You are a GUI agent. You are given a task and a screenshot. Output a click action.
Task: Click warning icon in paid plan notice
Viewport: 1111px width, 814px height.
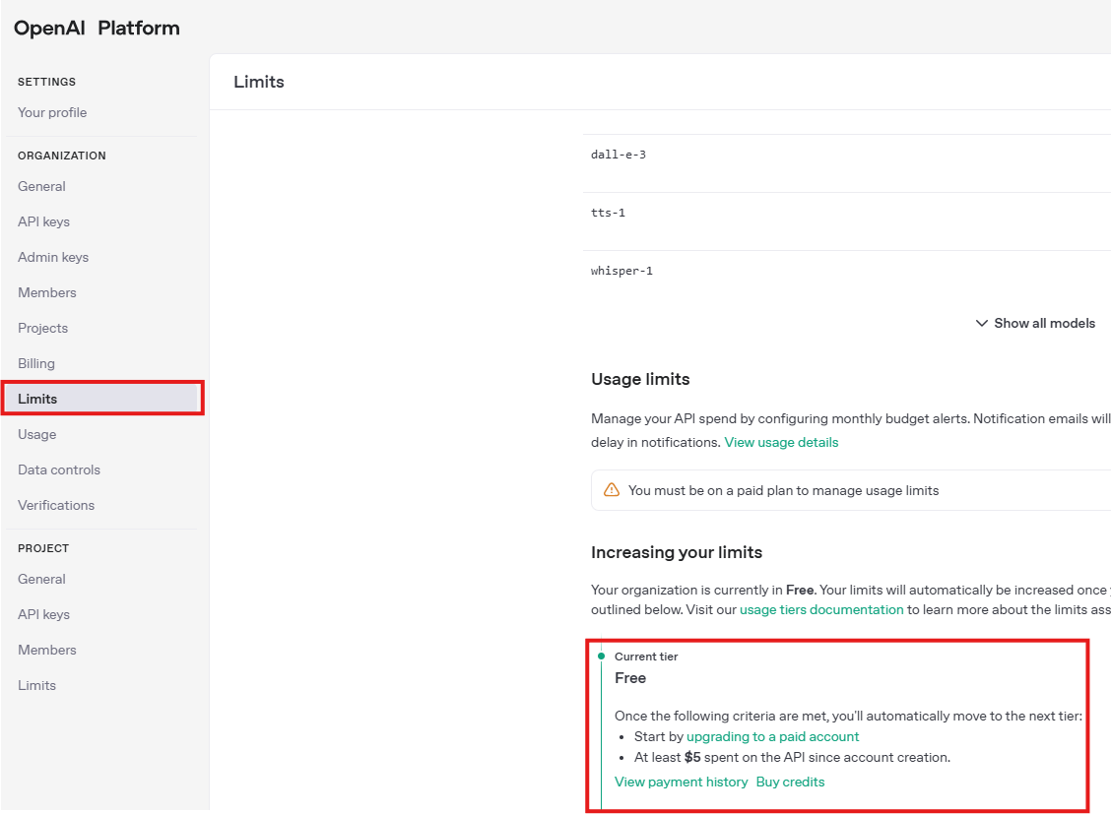[611, 490]
